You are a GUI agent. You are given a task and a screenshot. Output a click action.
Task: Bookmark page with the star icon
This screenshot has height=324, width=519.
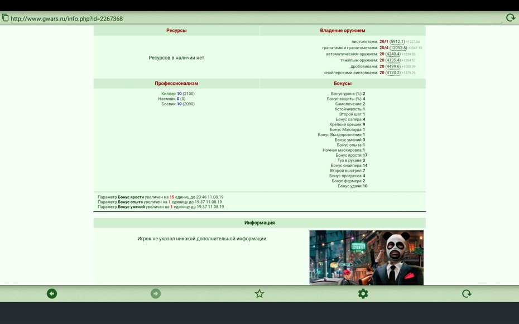(x=259, y=293)
